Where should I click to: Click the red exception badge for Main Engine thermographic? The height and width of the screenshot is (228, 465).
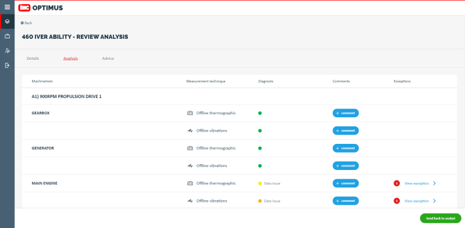tap(397, 183)
